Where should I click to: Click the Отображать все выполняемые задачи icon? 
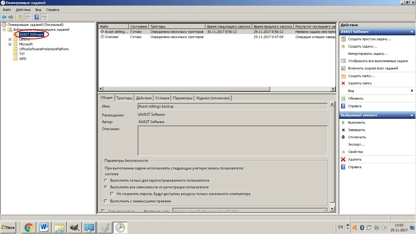pos(343,61)
